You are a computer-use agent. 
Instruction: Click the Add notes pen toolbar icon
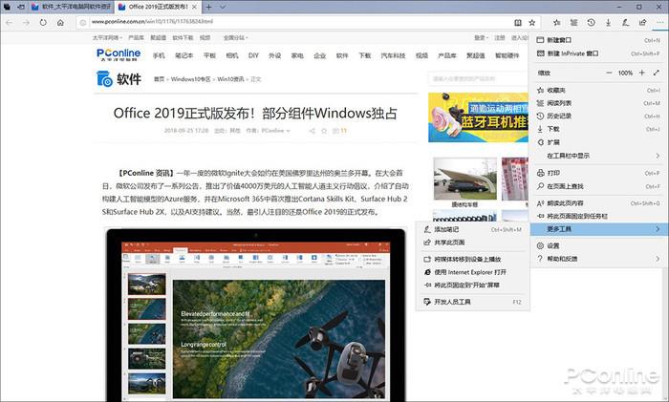pos(625,23)
